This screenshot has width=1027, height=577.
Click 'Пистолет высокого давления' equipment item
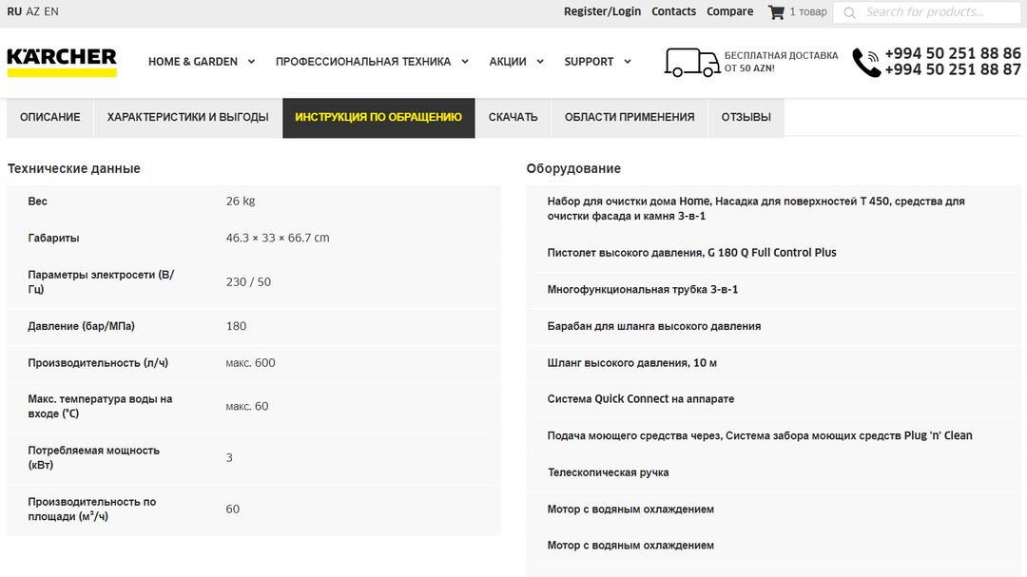[691, 253]
